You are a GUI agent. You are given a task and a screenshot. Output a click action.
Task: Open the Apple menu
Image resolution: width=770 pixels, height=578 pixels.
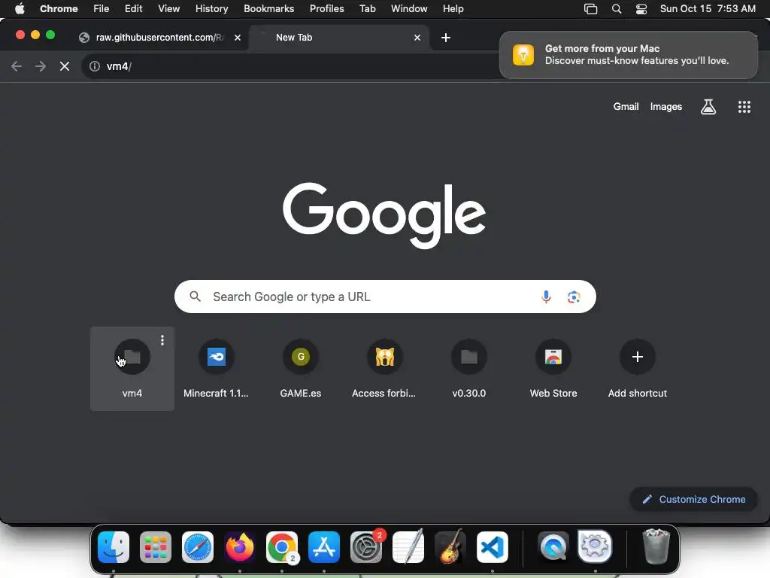point(20,9)
